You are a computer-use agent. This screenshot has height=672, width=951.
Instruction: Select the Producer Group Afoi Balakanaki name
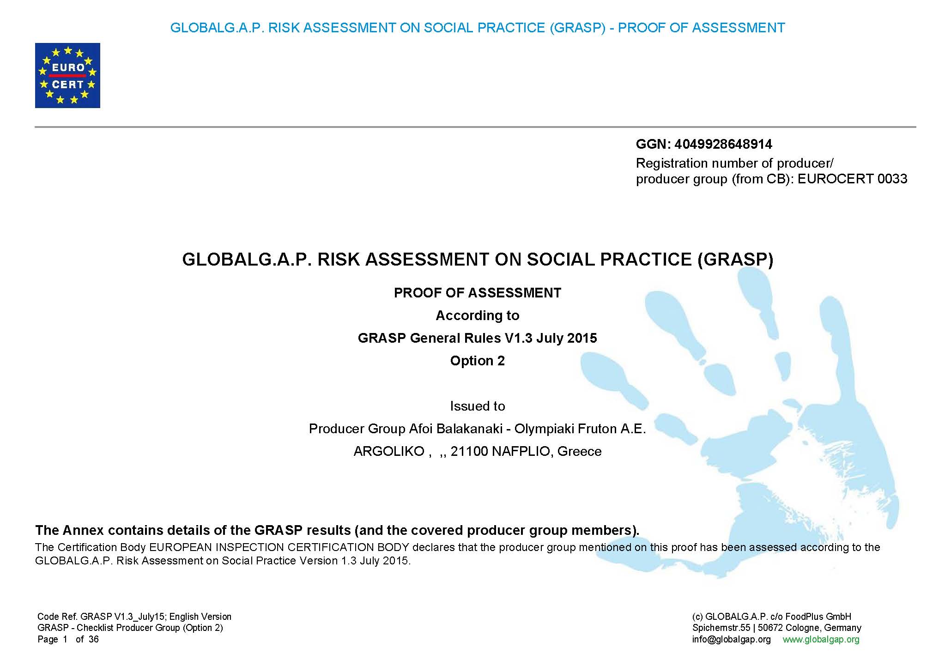point(477,429)
